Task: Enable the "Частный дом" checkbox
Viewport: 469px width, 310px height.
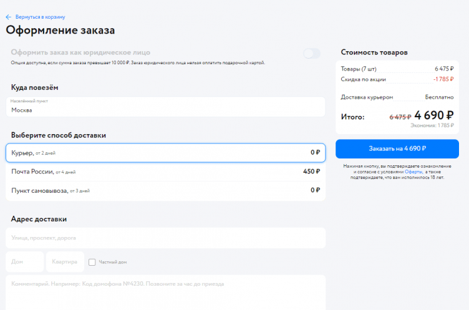Action: 92,262
